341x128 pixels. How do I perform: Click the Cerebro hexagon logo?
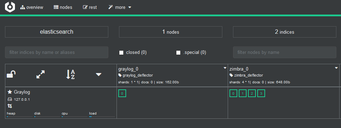point(10,7)
